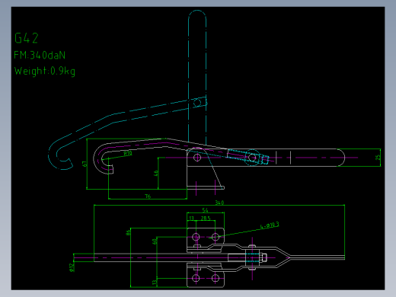Select the ø12 rod diameter label

click(x=72, y=267)
